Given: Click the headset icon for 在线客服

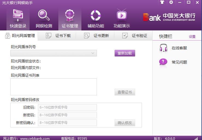Looking at the screenshot, I should (x=163, y=48).
